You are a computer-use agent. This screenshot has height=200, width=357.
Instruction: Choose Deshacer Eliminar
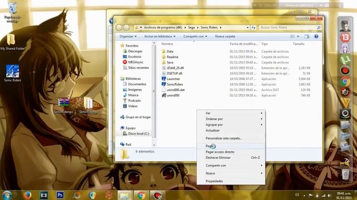click(231, 158)
